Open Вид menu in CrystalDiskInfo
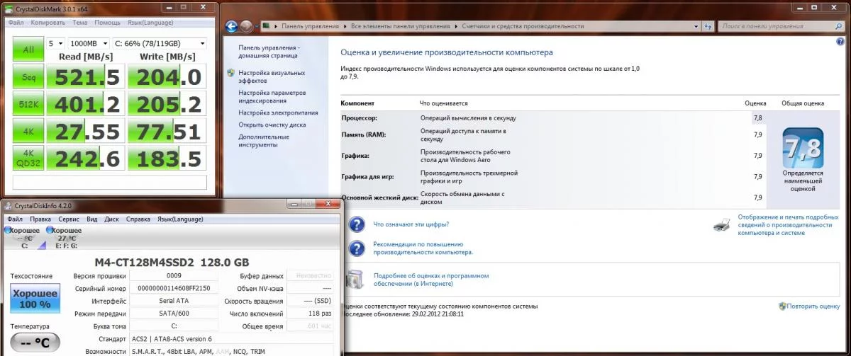 pos(93,219)
